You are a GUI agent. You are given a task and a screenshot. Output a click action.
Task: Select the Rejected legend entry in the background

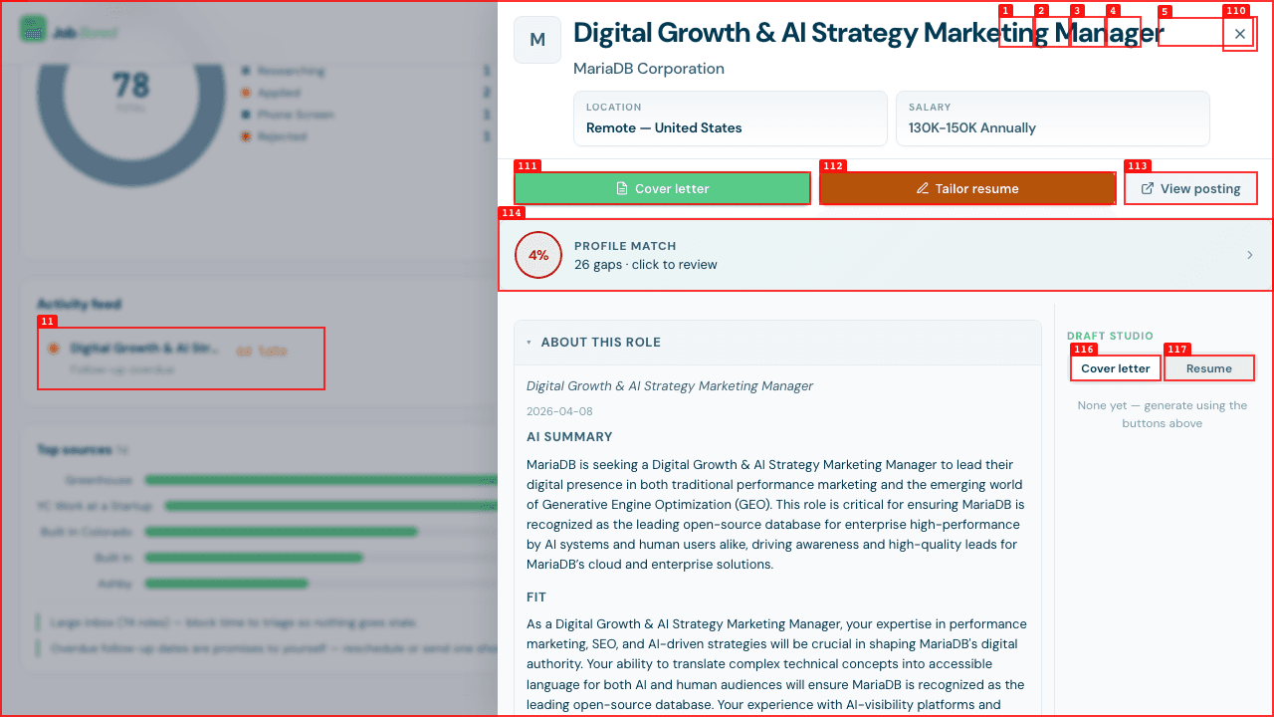click(365, 136)
